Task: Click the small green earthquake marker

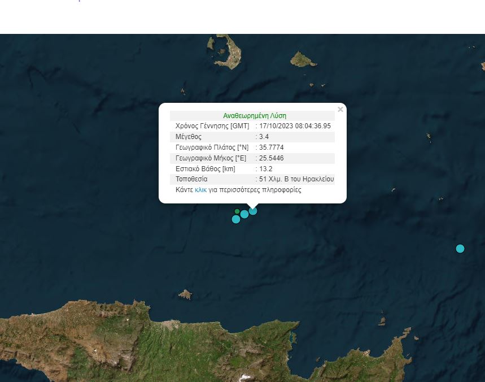Action: [x=237, y=212]
